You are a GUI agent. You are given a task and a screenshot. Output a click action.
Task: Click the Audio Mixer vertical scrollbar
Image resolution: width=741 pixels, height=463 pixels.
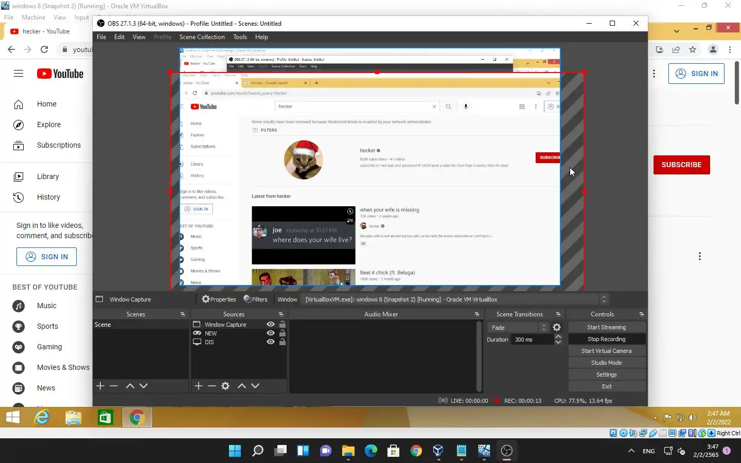[479, 356]
